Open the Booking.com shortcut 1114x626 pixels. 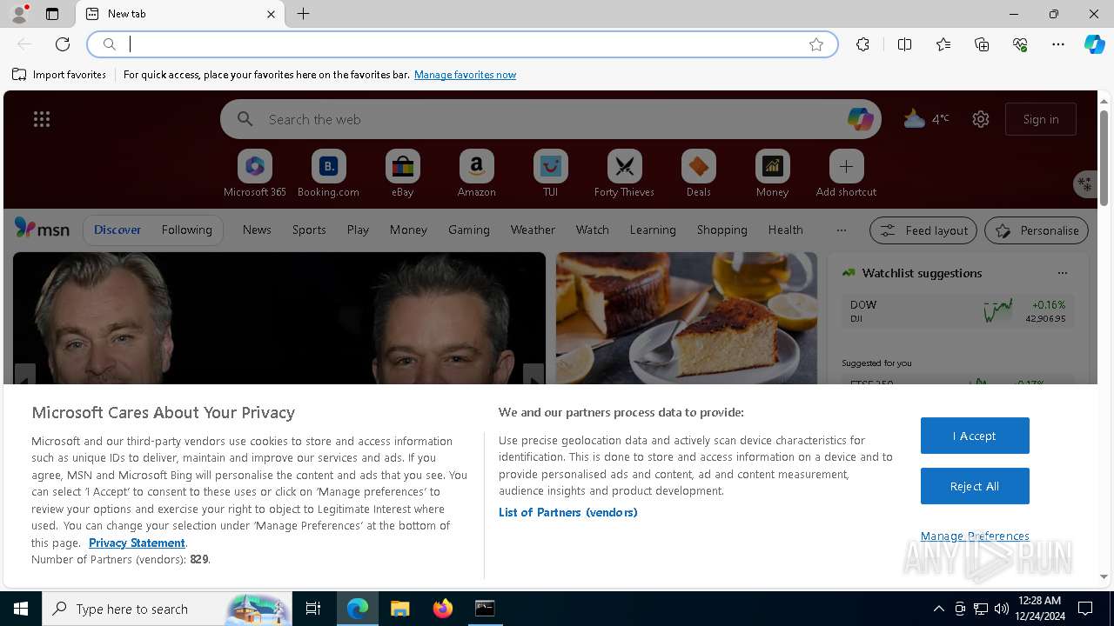click(x=328, y=174)
